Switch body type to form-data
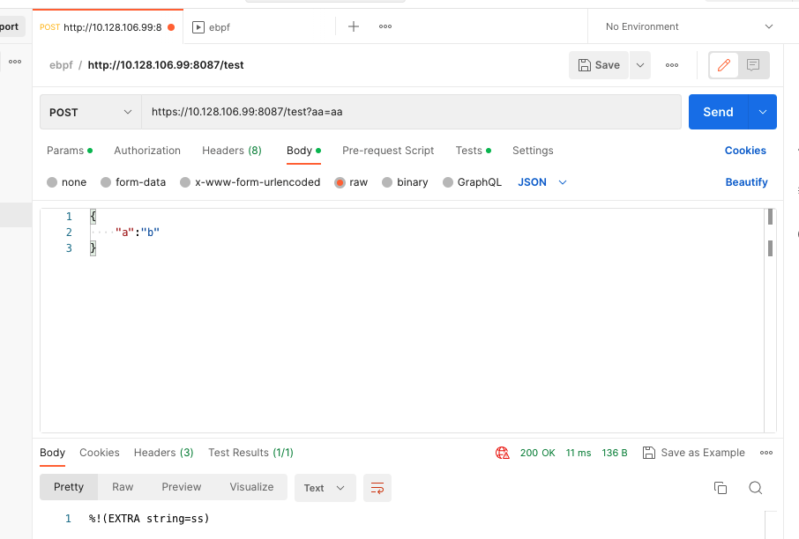Image resolution: width=799 pixels, height=539 pixels. (x=133, y=182)
